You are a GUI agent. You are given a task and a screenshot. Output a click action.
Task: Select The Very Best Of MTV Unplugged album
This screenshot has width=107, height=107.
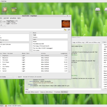tap(50, 48)
